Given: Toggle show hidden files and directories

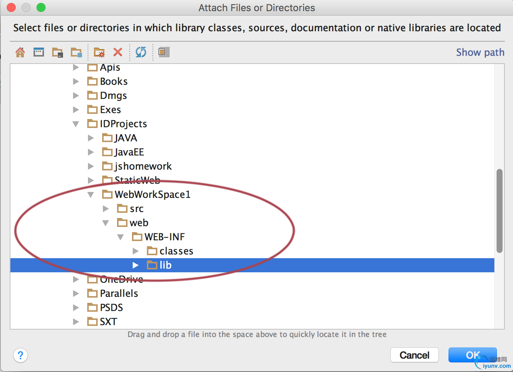Looking at the screenshot, I should coord(164,52).
